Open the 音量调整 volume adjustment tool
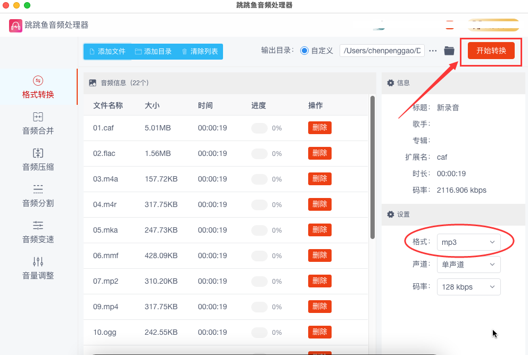 click(37, 269)
